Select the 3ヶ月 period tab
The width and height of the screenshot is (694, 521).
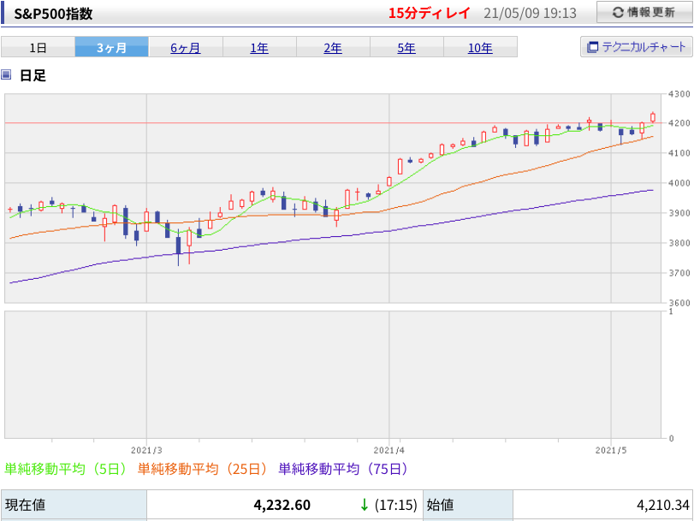112,47
